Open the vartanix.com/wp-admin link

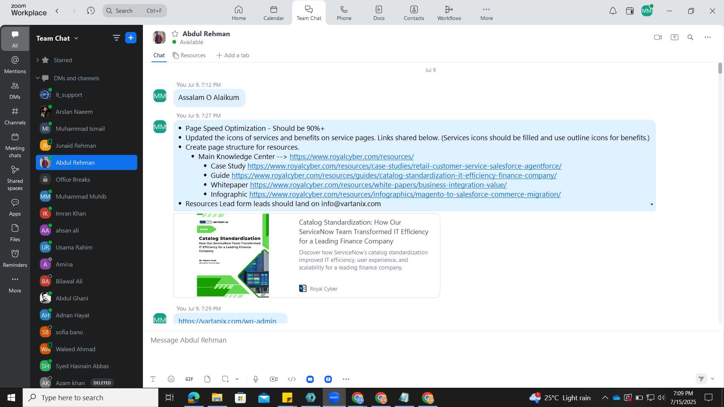[x=227, y=320]
